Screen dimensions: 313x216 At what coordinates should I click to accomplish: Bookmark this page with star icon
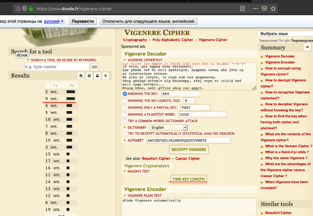point(273,9)
